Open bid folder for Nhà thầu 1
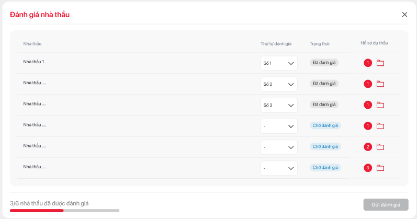Viewport: 417px width, 219px height. [380, 63]
